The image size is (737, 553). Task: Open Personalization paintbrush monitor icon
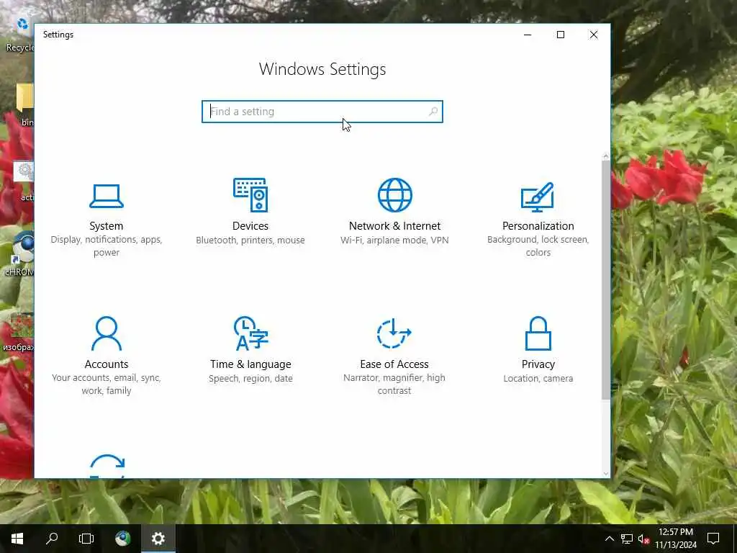tap(538, 197)
